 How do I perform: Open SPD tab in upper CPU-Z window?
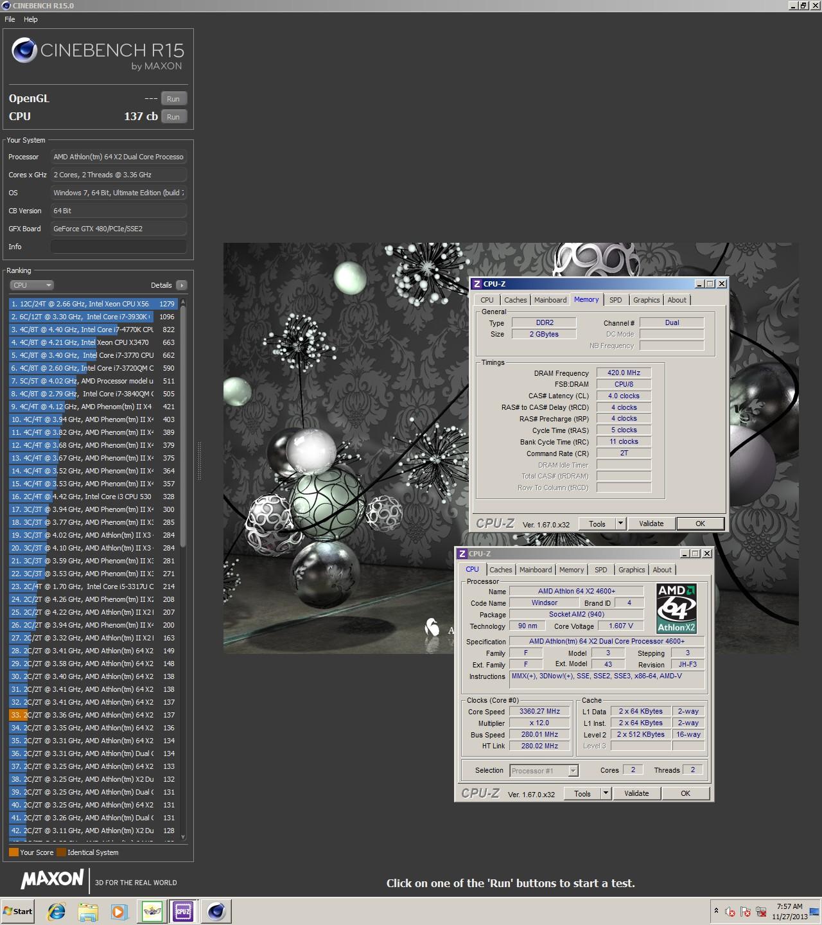pos(615,300)
